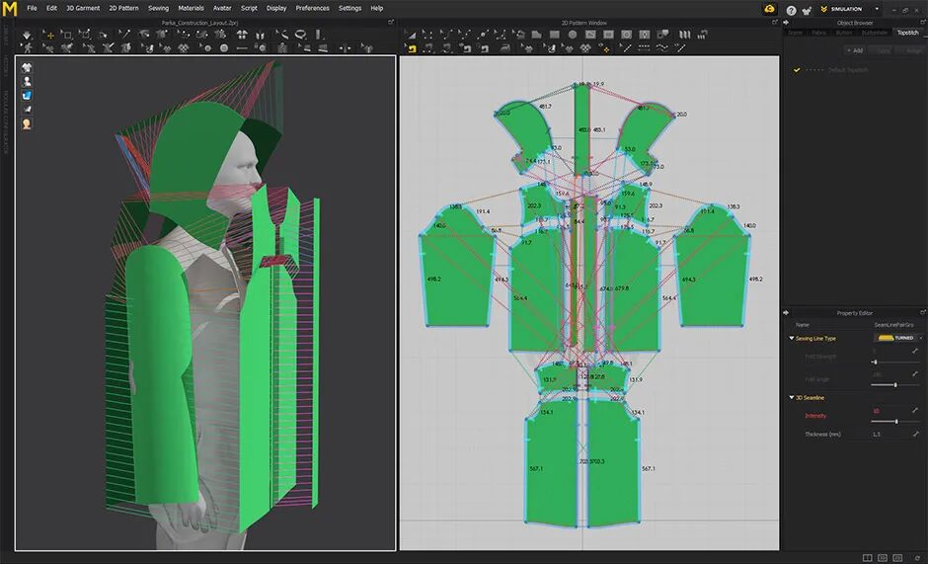Collapse the Object Browser panel arrow
This screenshot has height=564, width=928.
coord(786,22)
